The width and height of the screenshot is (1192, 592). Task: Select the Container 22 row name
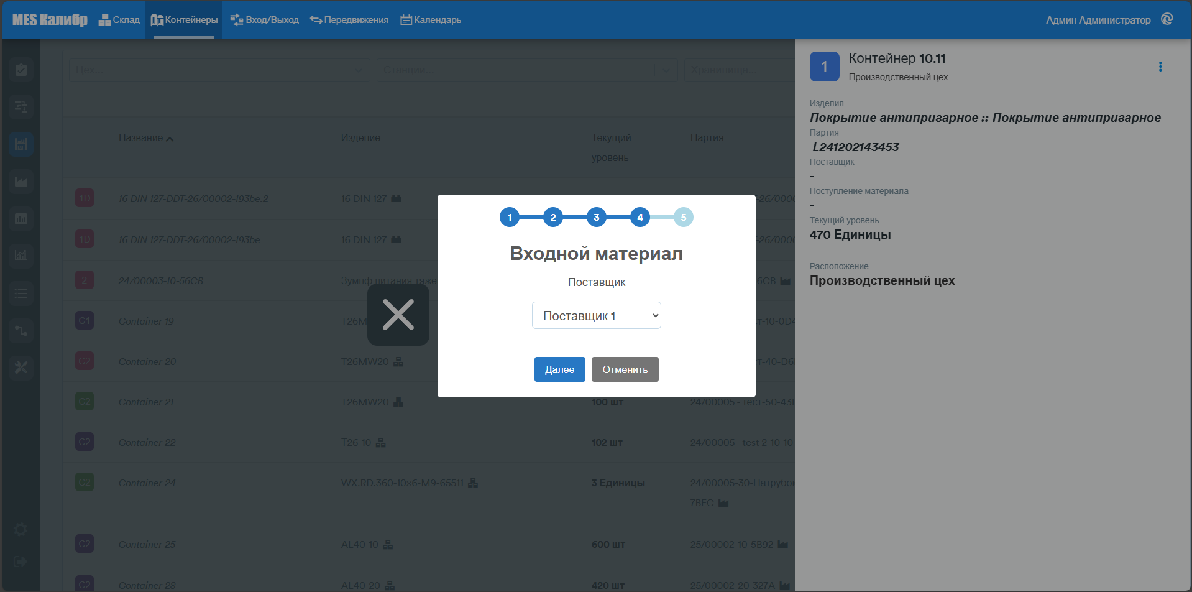(147, 442)
